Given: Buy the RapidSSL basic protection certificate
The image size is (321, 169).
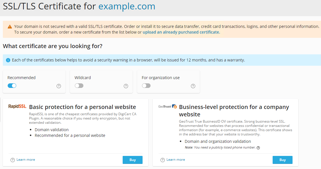Looking at the screenshot, I should tap(132, 160).
